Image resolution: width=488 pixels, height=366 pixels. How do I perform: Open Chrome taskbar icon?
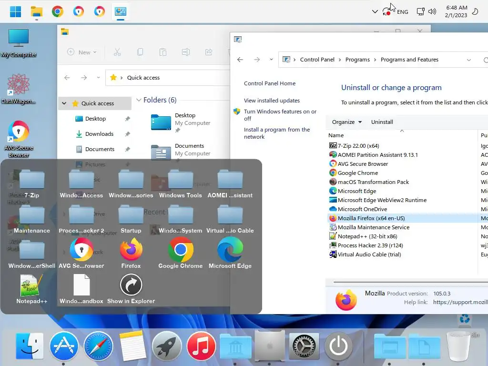pos(58,11)
